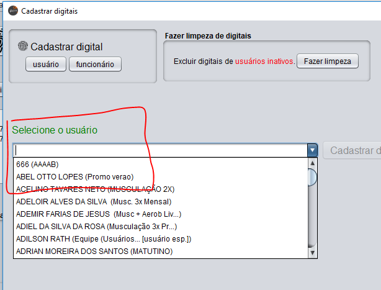Viewport: 381px width, 290px height.
Task: Pick ADELOIR ALVES DA SILVA entry
Action: tap(93, 201)
